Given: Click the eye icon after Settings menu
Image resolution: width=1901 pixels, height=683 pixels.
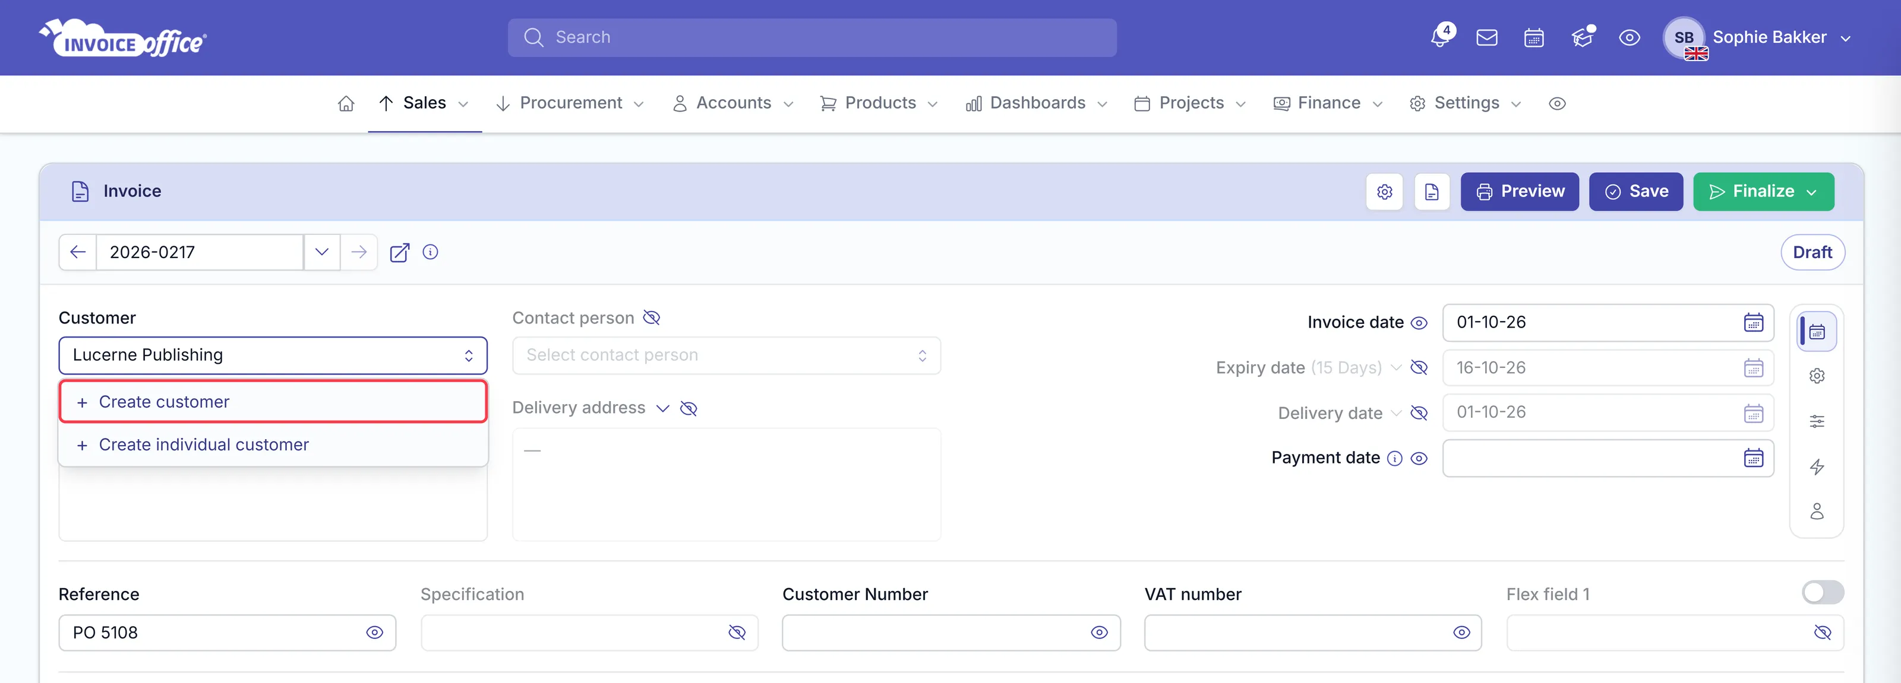Looking at the screenshot, I should [1556, 104].
